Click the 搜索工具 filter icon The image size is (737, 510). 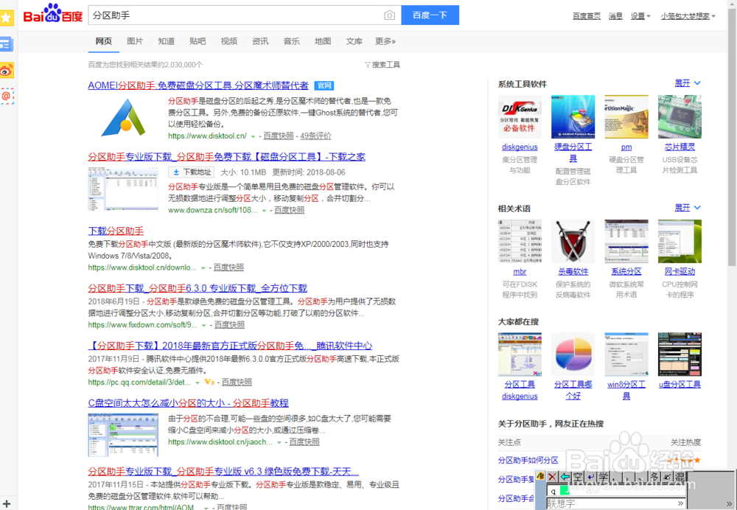[368, 65]
